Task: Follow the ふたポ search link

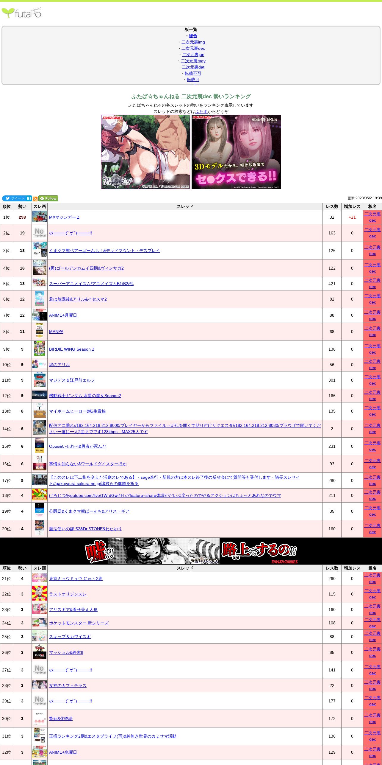Action: [201, 111]
